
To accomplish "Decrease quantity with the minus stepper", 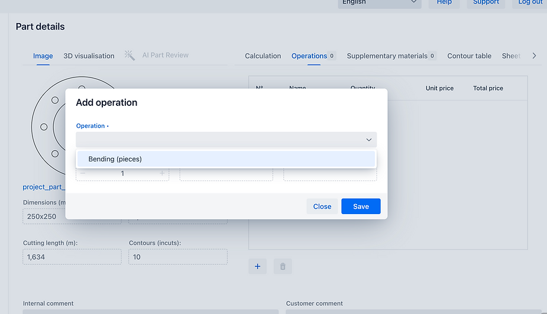I will (x=83, y=173).
